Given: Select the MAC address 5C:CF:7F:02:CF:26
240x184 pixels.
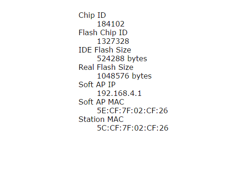Looking at the screenshot, I should pyautogui.click(x=133, y=128).
